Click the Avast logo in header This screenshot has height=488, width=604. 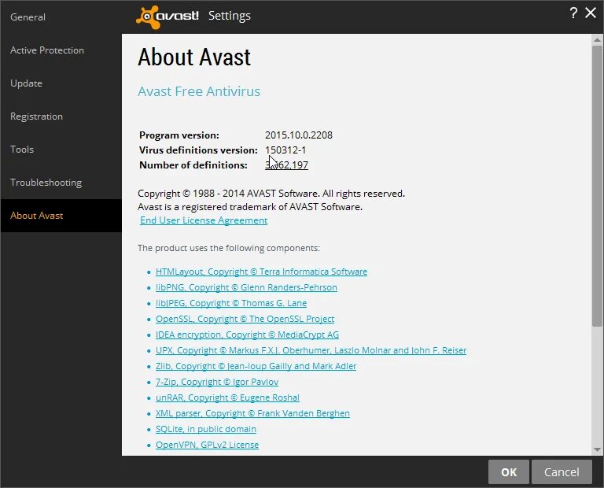[168, 17]
